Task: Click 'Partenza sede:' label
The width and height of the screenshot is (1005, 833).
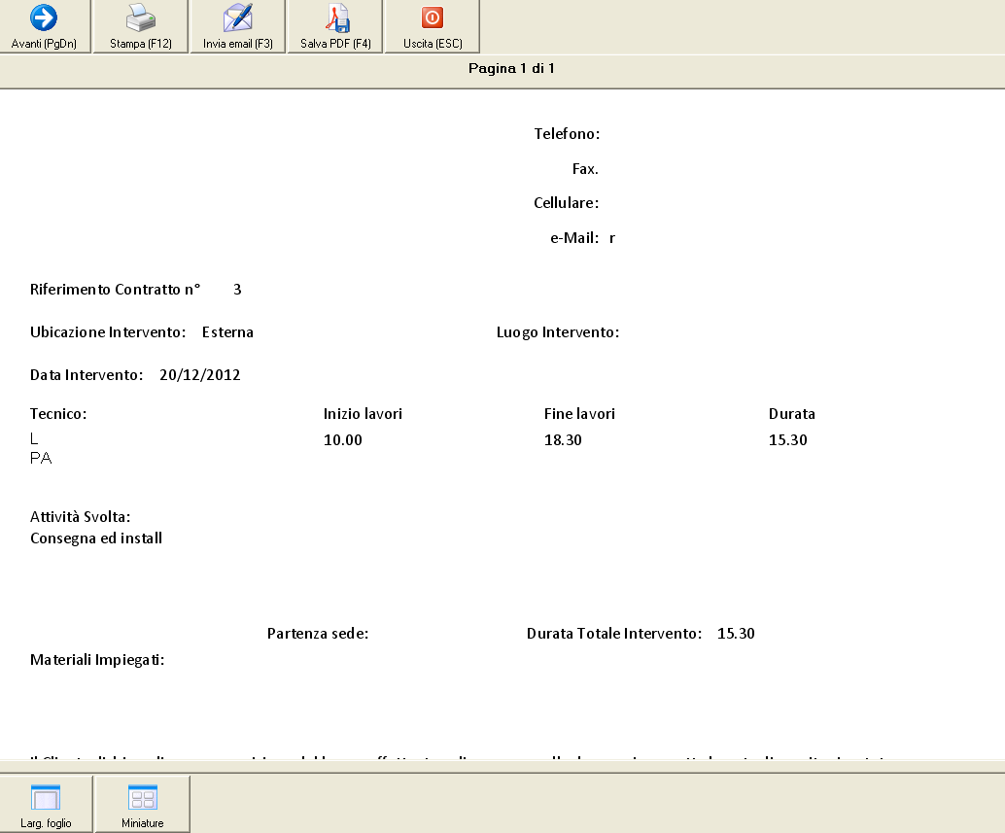Action: (x=318, y=634)
